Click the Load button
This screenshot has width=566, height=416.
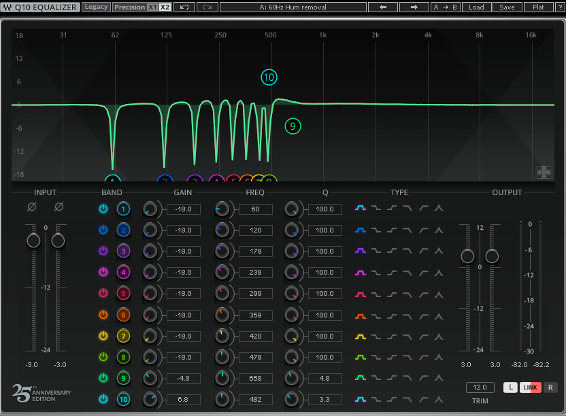coord(476,7)
